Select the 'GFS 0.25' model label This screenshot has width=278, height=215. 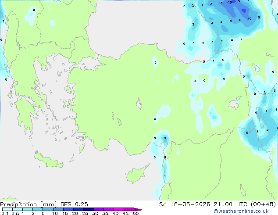click(x=74, y=204)
